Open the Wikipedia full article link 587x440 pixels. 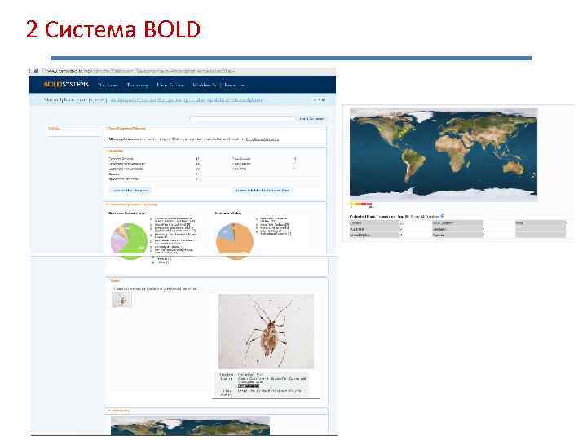[x=263, y=139]
